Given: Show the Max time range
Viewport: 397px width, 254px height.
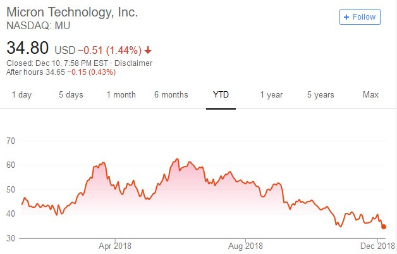Looking at the screenshot, I should tap(370, 95).
